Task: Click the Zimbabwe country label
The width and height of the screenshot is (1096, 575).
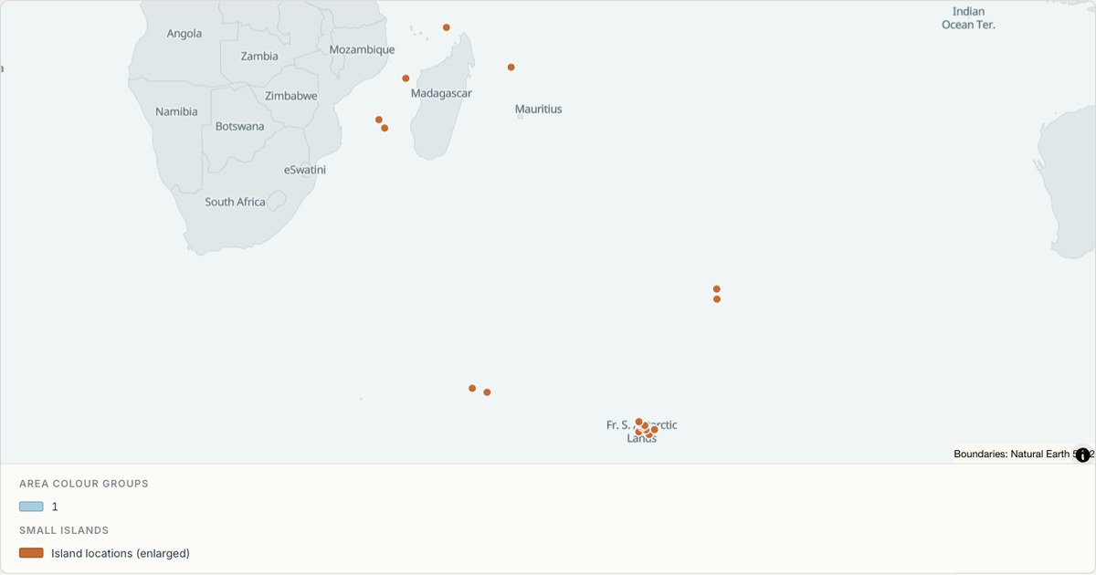Action: click(291, 96)
